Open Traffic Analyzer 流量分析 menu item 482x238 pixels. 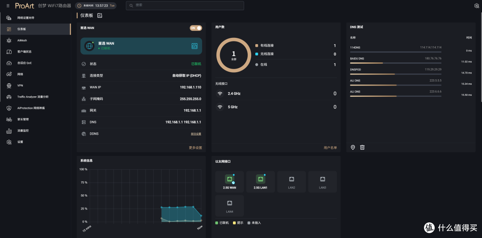(x=35, y=97)
